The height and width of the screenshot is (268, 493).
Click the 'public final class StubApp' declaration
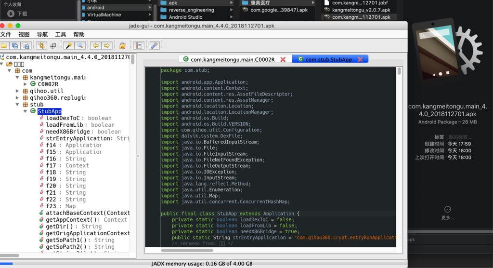point(230,214)
